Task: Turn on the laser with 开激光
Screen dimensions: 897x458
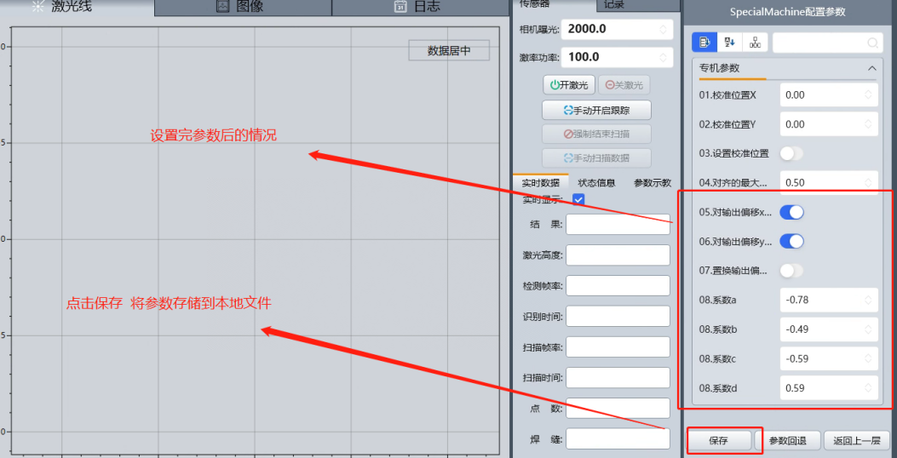Action: (x=568, y=85)
